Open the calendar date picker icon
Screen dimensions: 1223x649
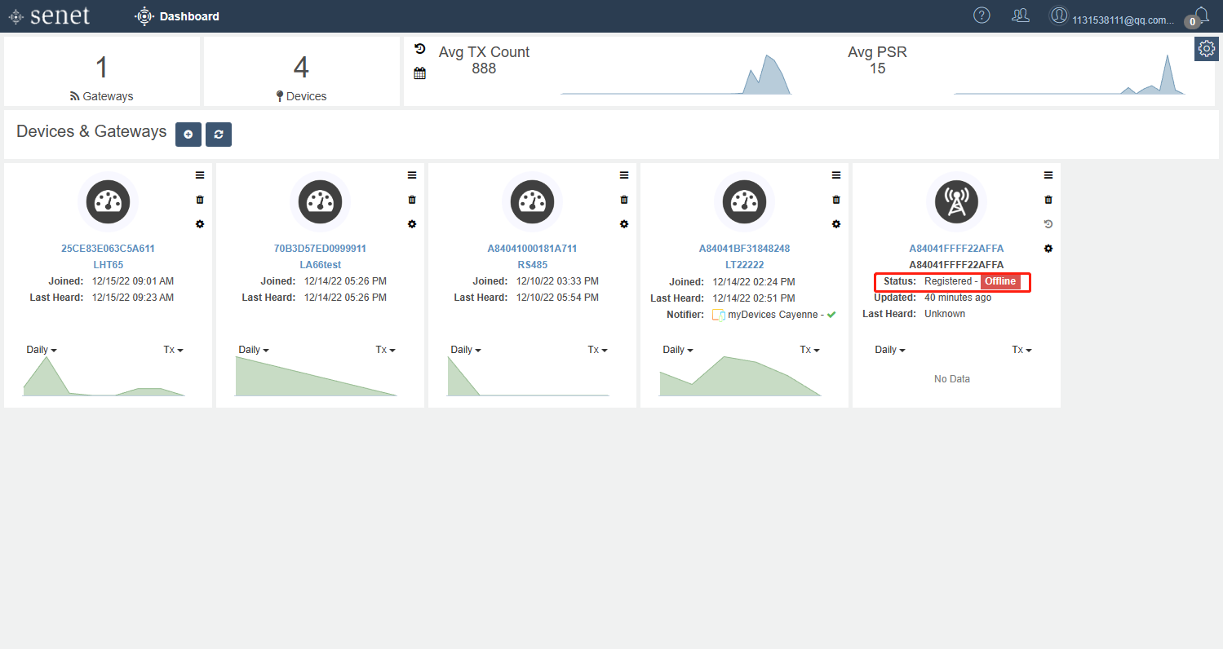[x=420, y=73]
